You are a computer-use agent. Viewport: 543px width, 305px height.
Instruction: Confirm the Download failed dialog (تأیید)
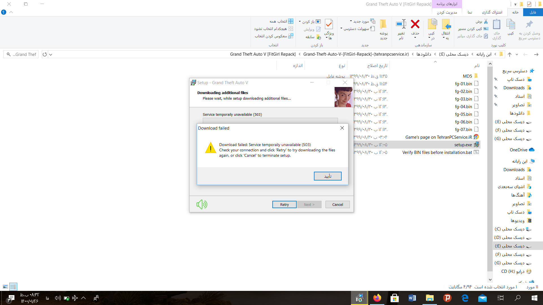[x=327, y=176]
